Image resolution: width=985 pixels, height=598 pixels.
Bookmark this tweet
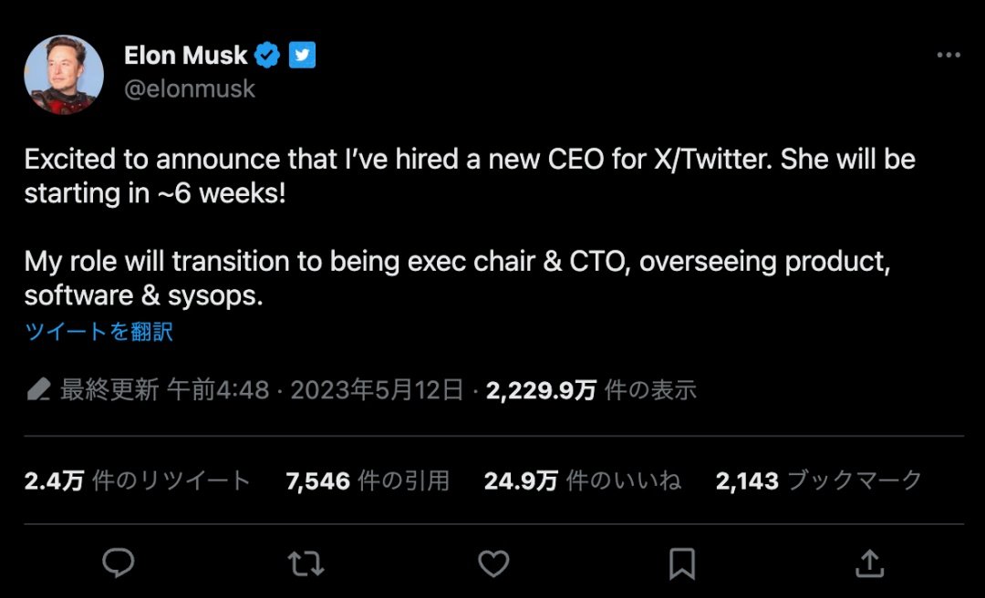680,563
